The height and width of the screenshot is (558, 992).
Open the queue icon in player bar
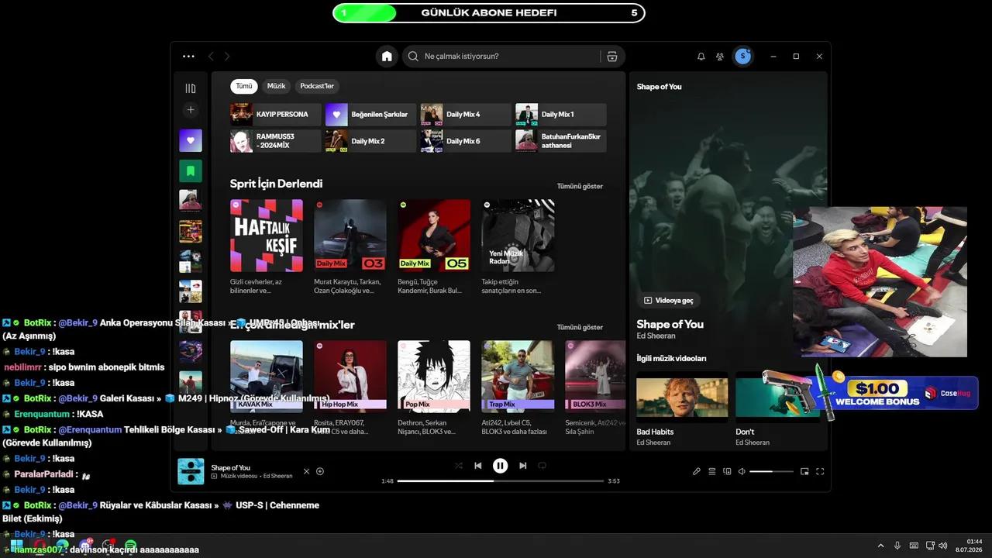tap(711, 471)
